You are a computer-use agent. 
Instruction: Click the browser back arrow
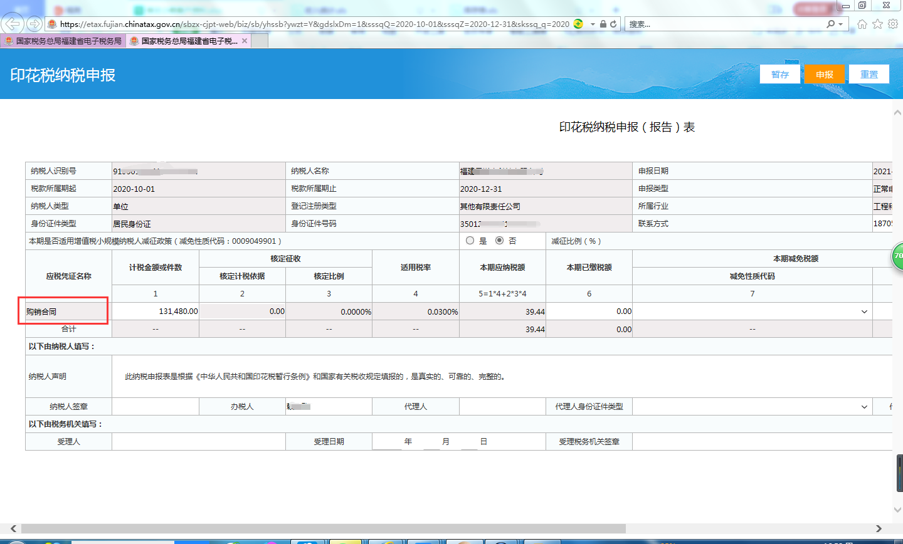click(x=13, y=24)
